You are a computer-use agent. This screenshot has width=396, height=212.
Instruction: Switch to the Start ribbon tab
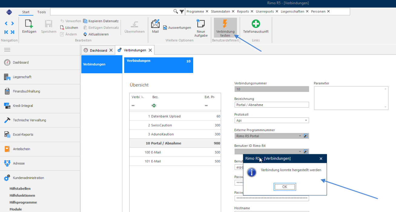pos(26,12)
